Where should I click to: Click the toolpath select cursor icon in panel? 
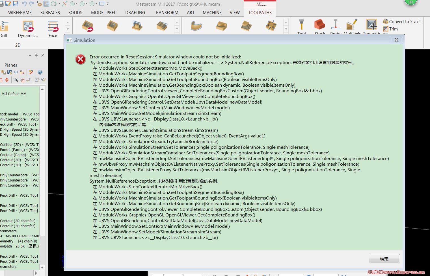point(16,80)
